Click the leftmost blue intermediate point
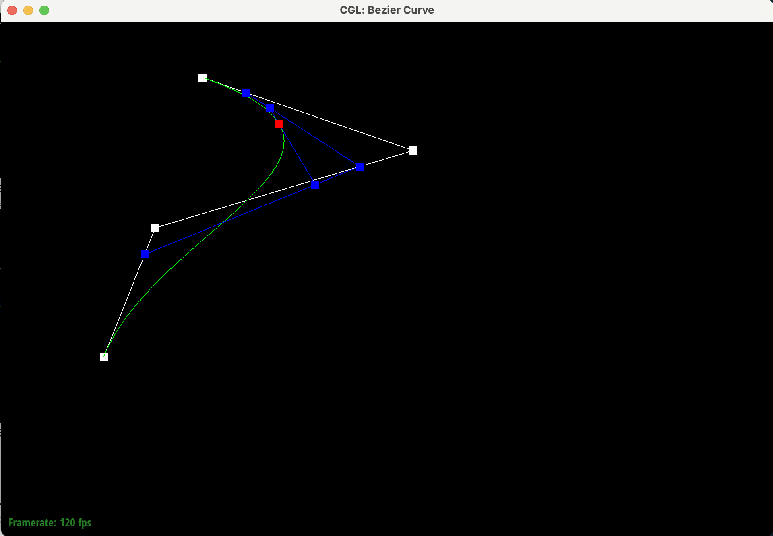This screenshot has height=536, width=773. (145, 254)
